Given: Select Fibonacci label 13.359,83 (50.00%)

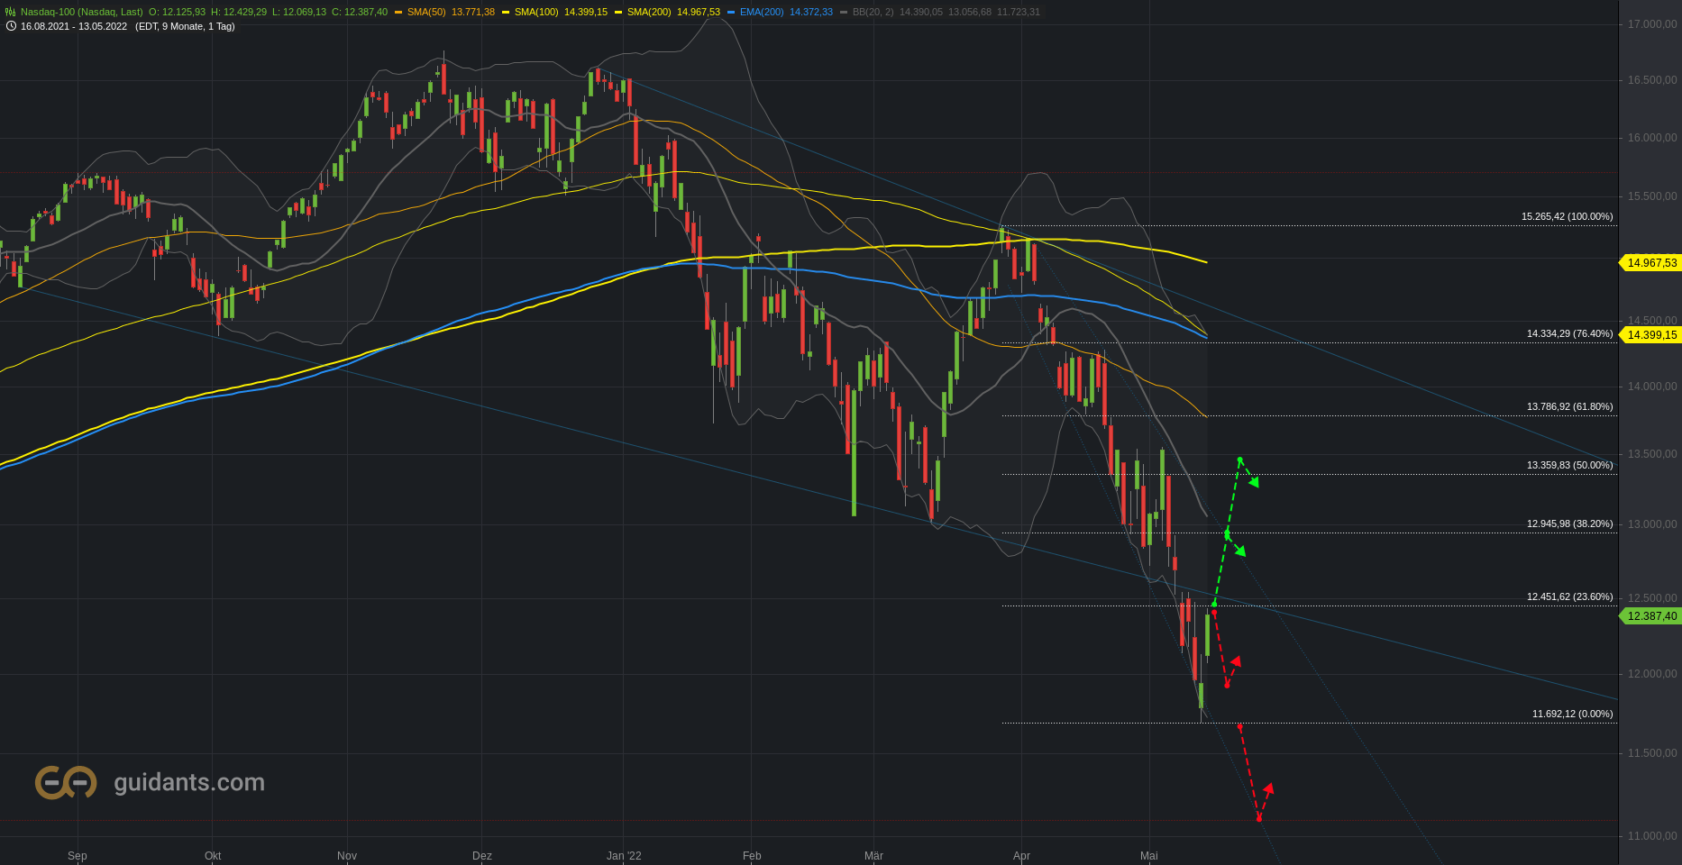Looking at the screenshot, I should coord(1570,465).
